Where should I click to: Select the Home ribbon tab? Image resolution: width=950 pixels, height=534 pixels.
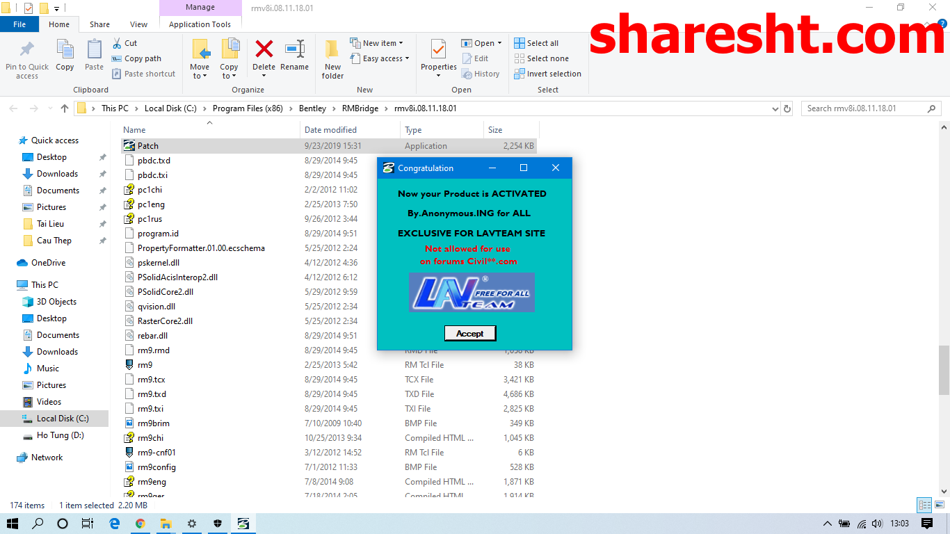pyautogui.click(x=59, y=24)
